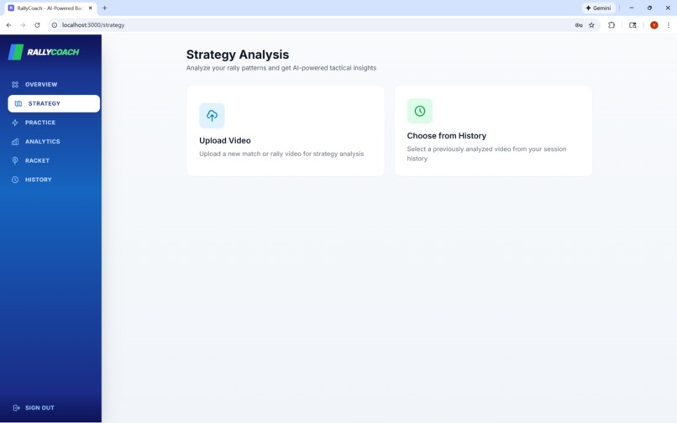677x423 pixels.
Task: Open the Upload Video card title
Action: (x=225, y=141)
